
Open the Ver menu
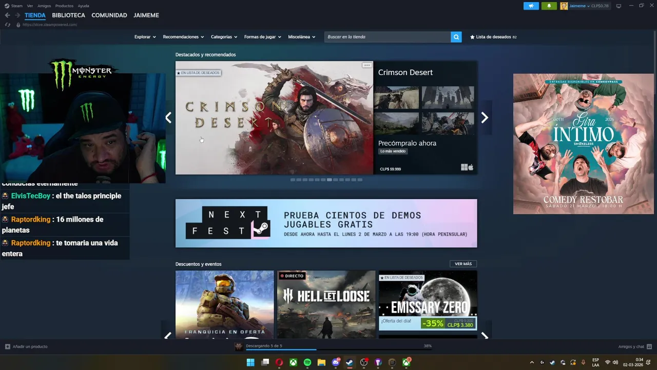30,6
